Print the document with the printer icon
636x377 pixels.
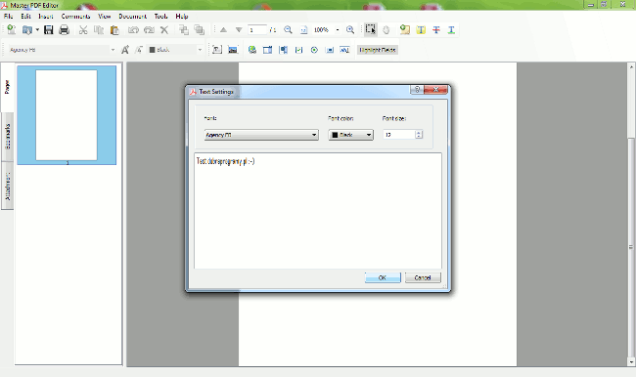click(64, 29)
